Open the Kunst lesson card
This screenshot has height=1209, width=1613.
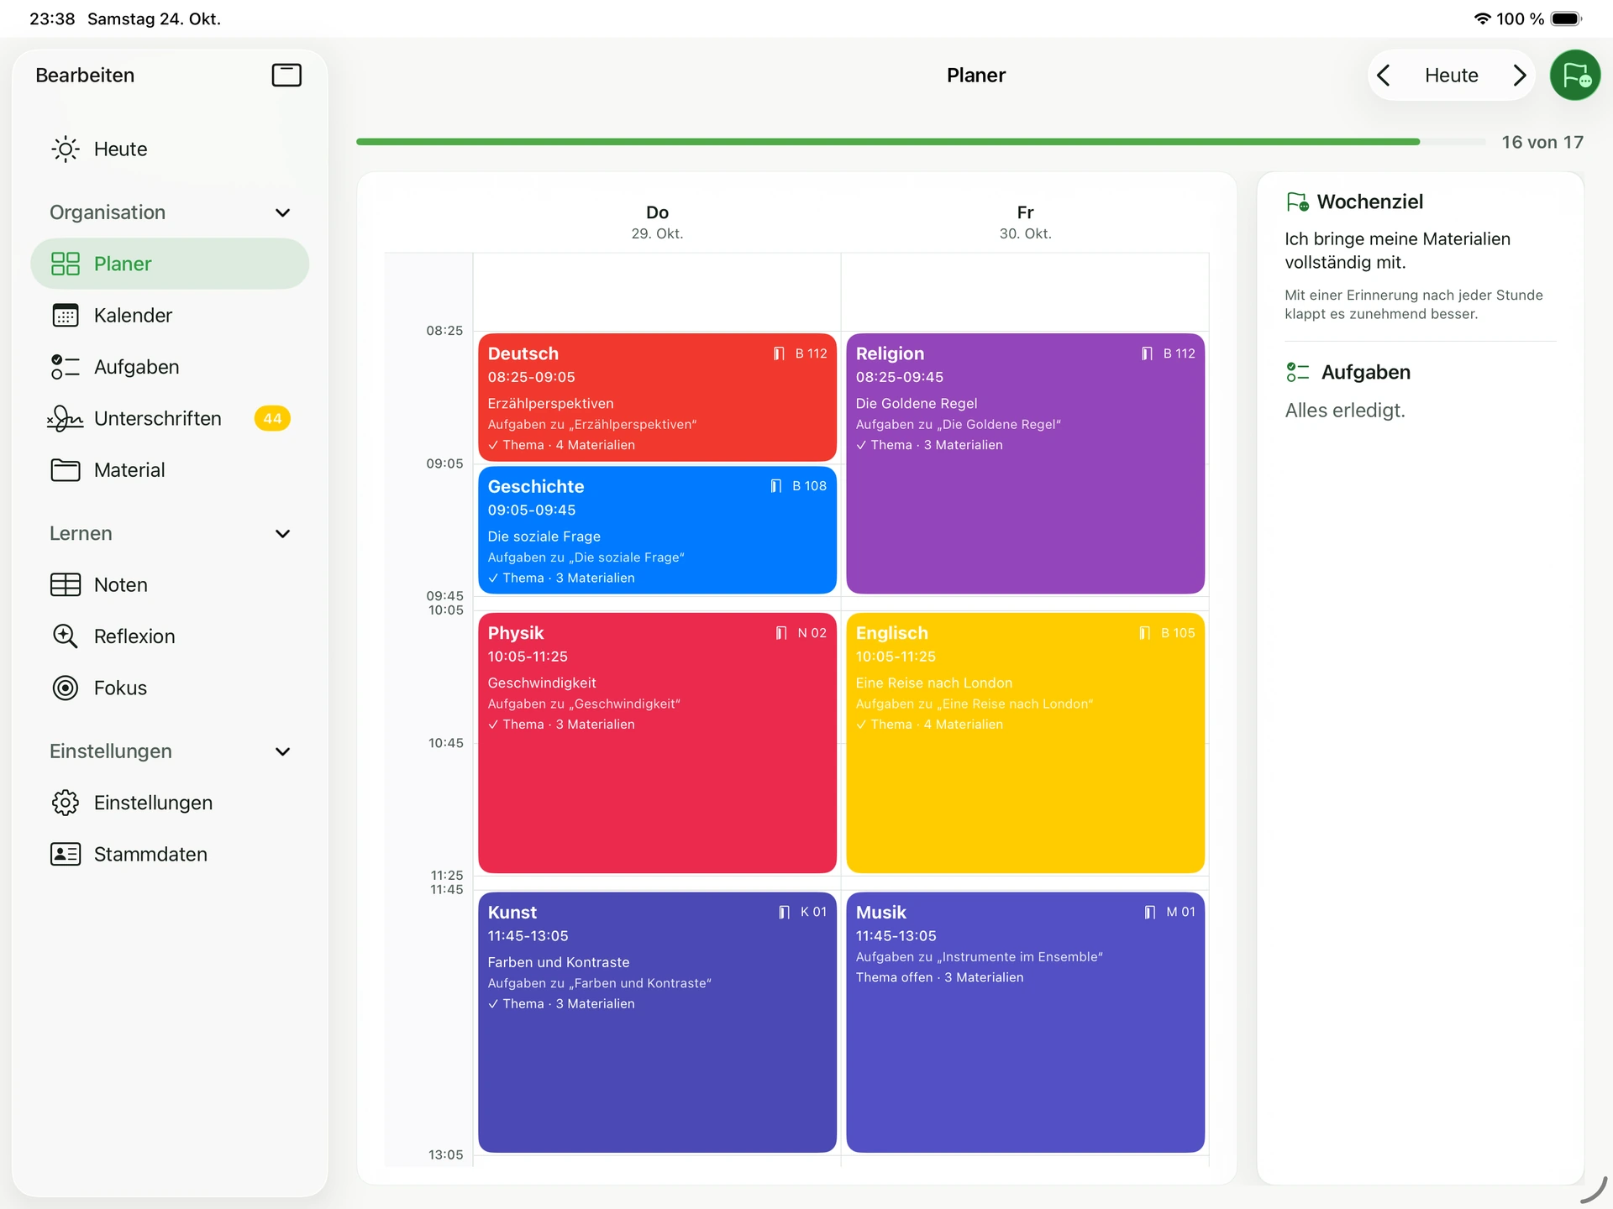[657, 1022]
